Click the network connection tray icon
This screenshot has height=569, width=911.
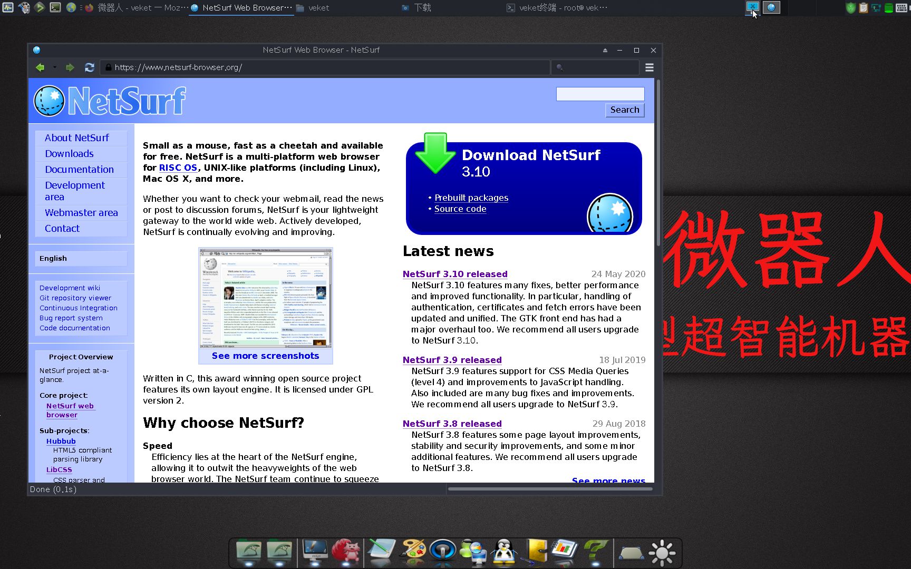tap(876, 8)
